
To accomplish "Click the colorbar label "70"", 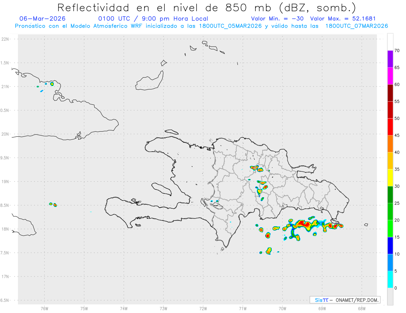I will pos(397,51).
